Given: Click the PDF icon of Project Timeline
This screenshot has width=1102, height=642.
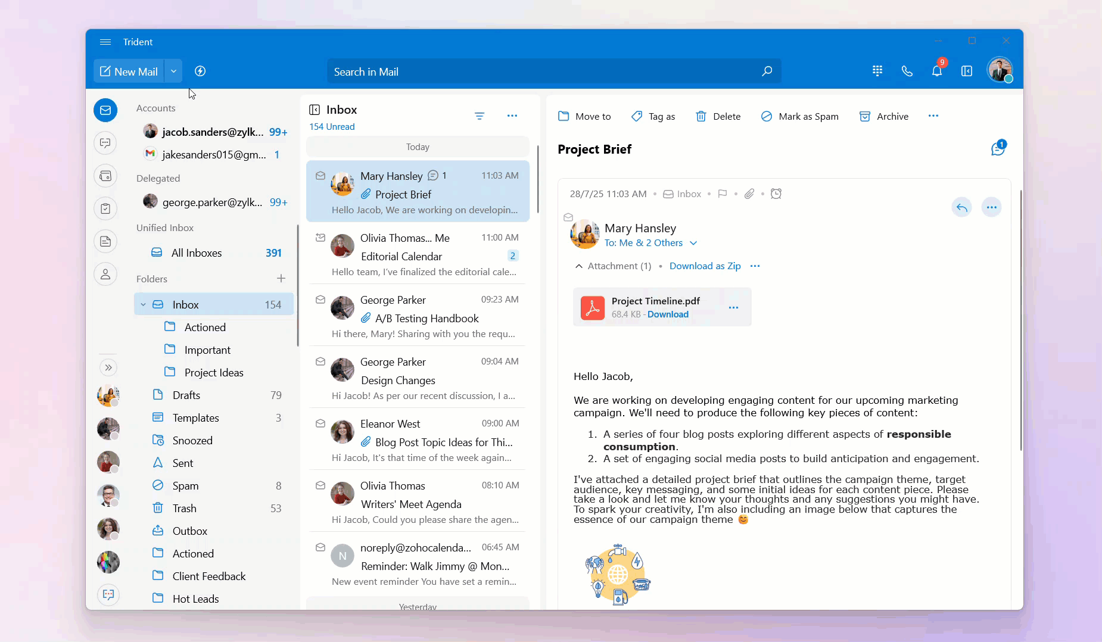Looking at the screenshot, I should 593,308.
